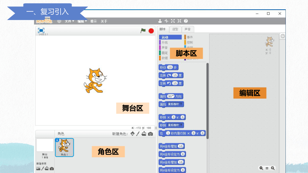
Task: Click value in 将y坐标设定为 block
Action: pyautogui.click(x=183, y=170)
